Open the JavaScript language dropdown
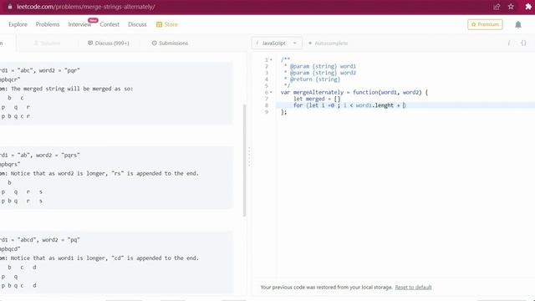 point(277,43)
